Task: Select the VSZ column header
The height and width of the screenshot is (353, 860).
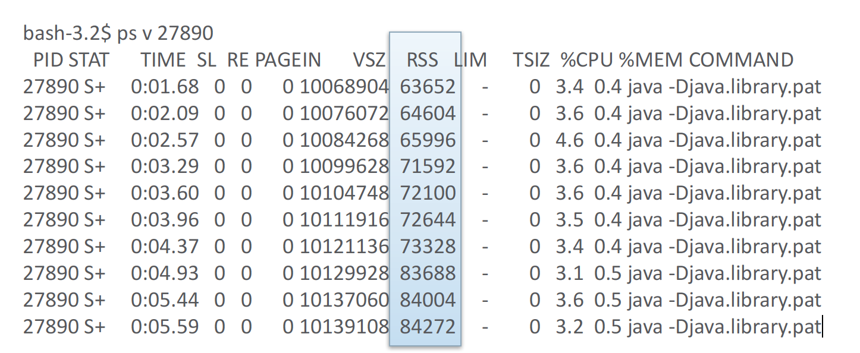Action: (369, 60)
